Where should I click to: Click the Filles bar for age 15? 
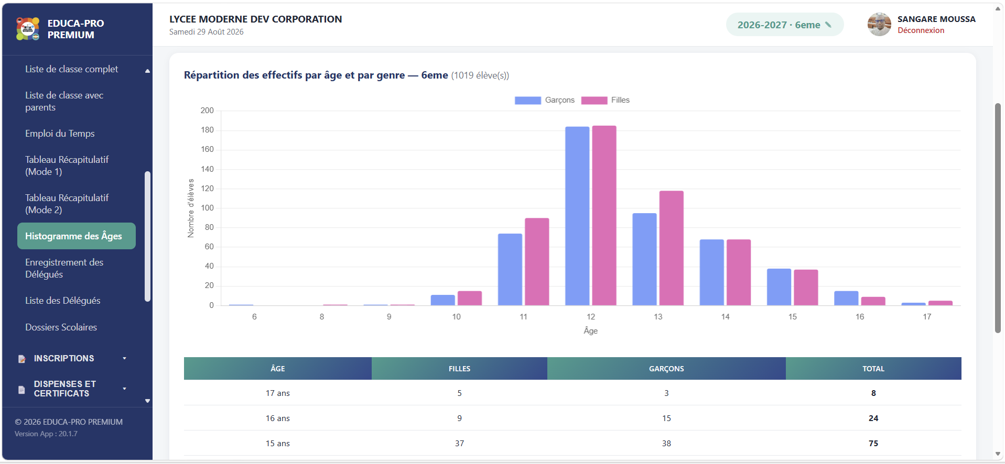point(806,288)
